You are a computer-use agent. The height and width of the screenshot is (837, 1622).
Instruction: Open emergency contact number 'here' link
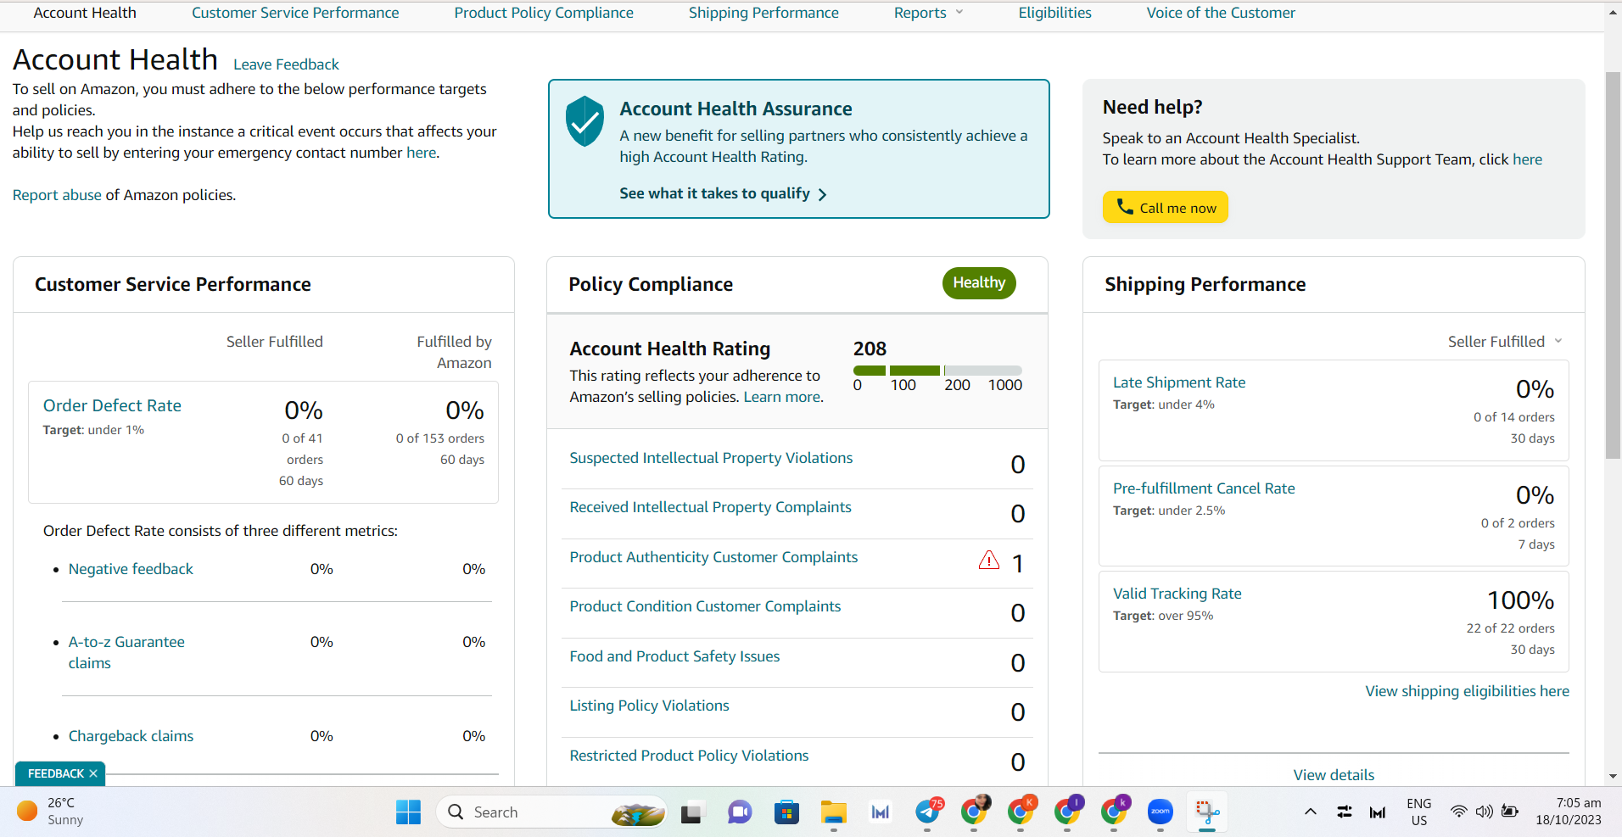click(x=421, y=153)
